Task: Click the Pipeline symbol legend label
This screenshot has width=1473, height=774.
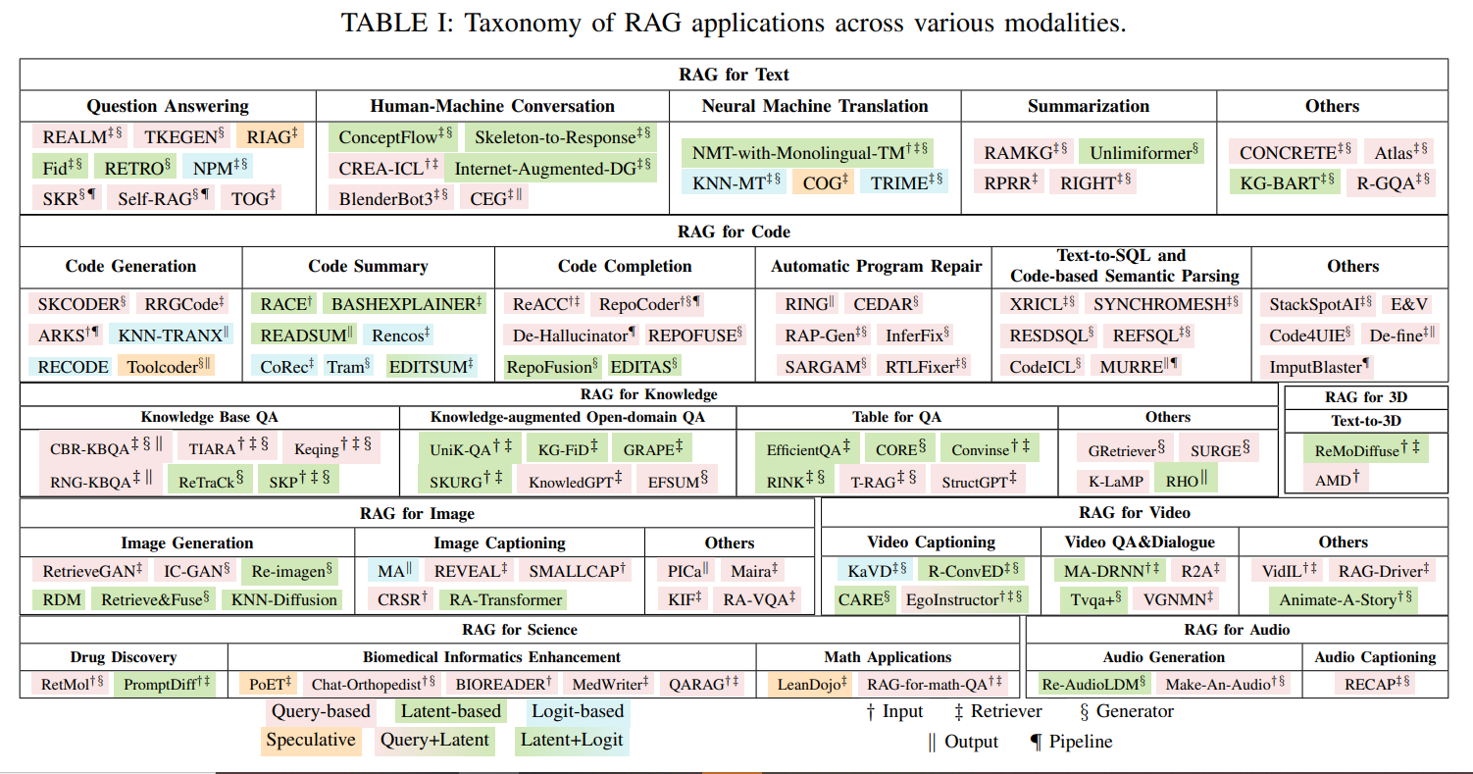Action: 1070,742
